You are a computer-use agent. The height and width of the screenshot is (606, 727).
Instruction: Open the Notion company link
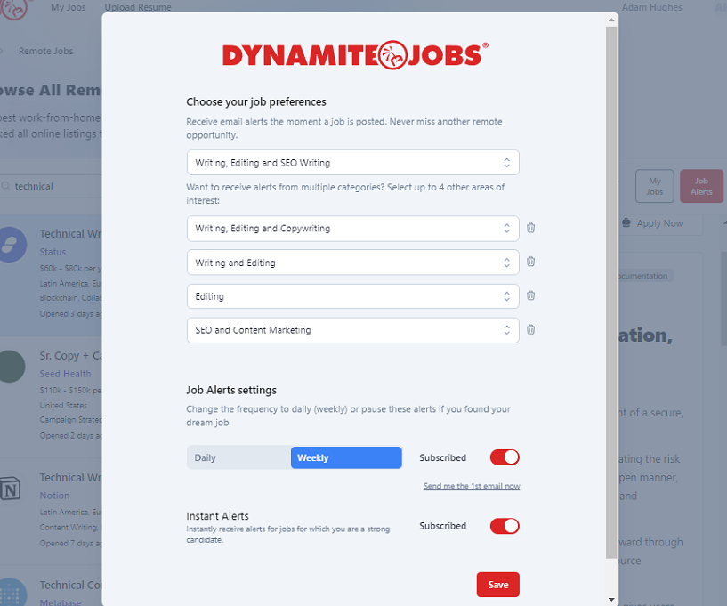tap(54, 496)
